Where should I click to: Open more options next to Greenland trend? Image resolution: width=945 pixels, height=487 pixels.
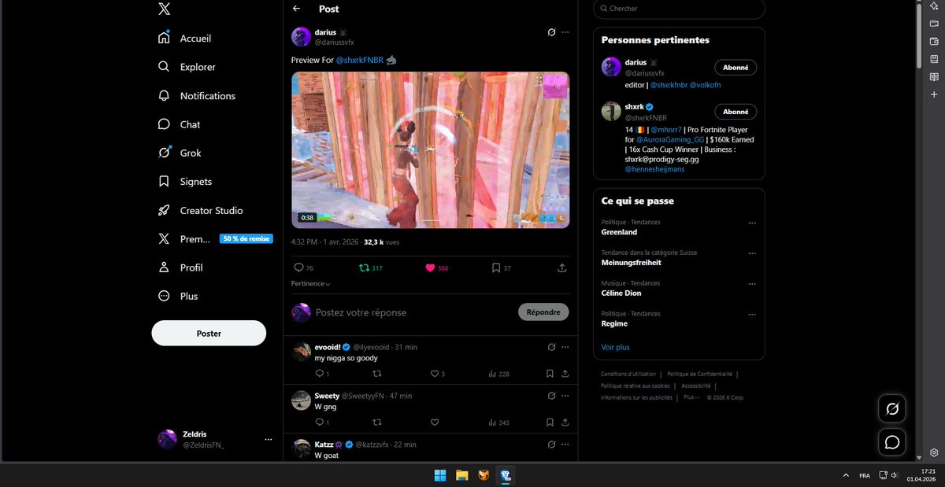coord(752,223)
